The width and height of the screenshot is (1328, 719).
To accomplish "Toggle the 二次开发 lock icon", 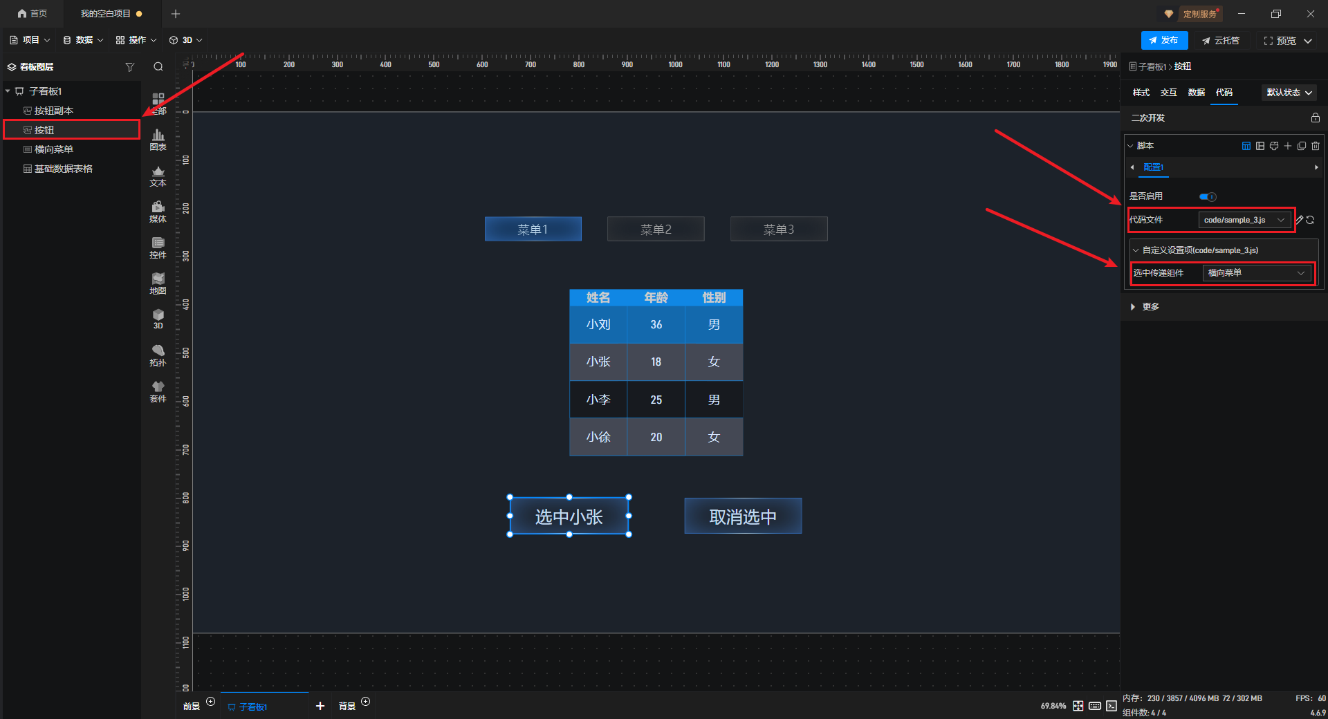I will [1315, 118].
